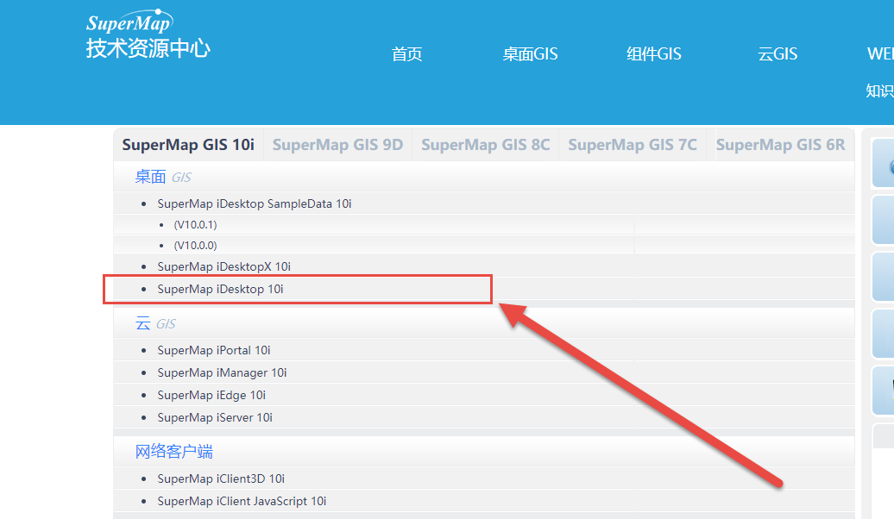Open SuperMap iEdge 10i
The width and height of the screenshot is (894, 519).
point(211,395)
